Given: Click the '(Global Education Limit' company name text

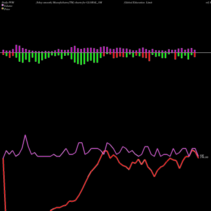Looking at the screenshot, I should tap(138, 3).
